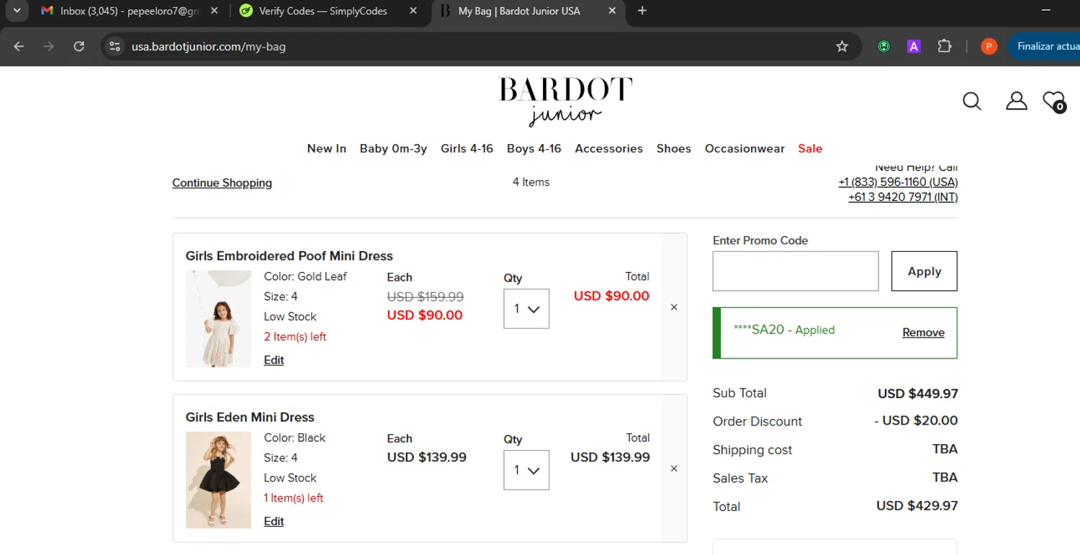This screenshot has height=555, width=1080.
Task: Click the Continue Shopping link
Action: (222, 183)
